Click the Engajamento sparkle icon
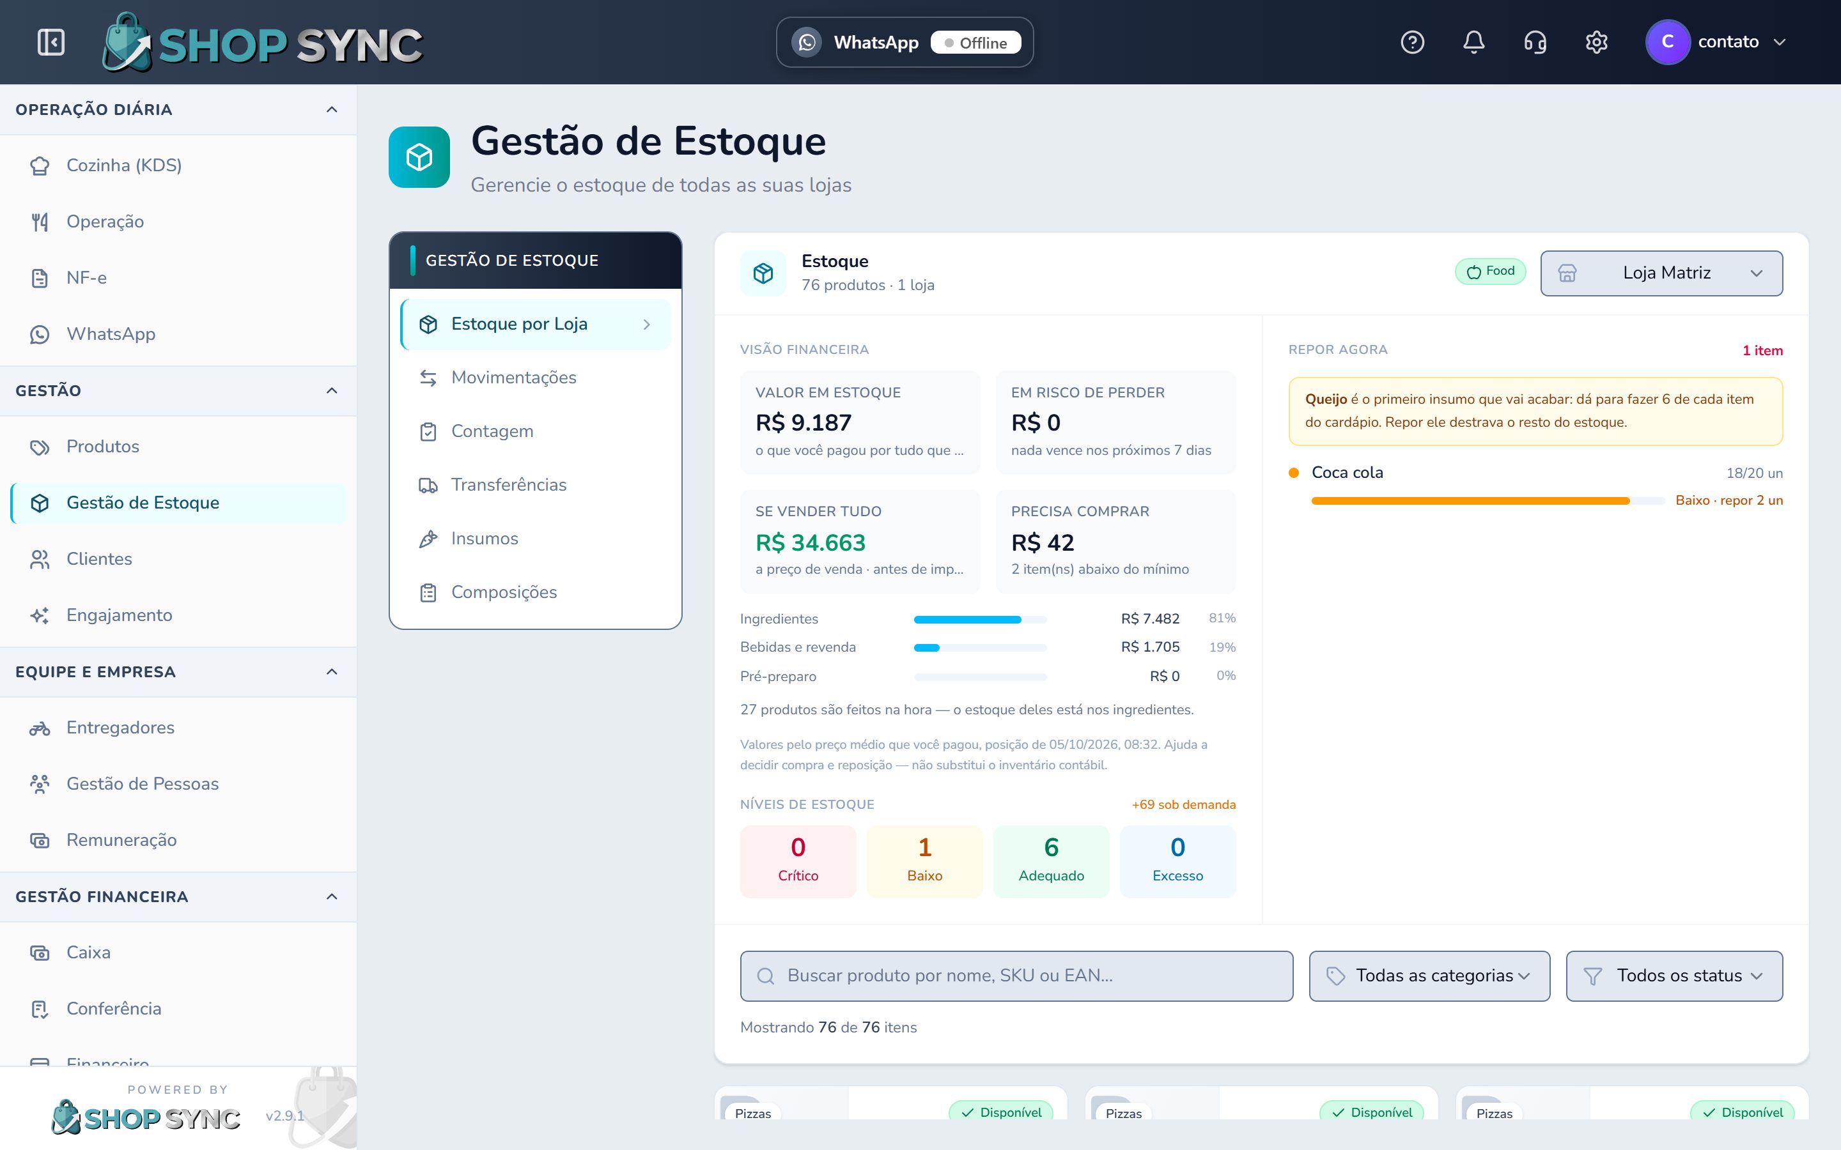This screenshot has height=1150, width=1841. pos(40,615)
